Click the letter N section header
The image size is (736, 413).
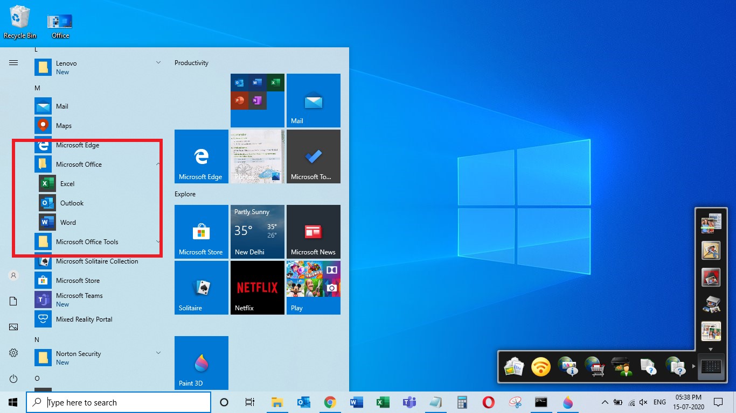coord(37,340)
